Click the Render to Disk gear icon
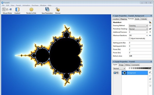 click(x=31, y=9)
